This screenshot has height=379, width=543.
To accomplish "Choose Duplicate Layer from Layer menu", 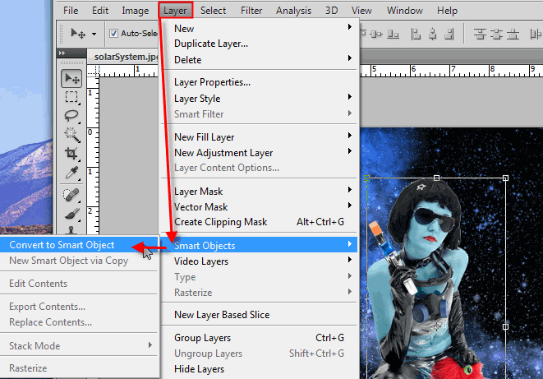I will 210,44.
